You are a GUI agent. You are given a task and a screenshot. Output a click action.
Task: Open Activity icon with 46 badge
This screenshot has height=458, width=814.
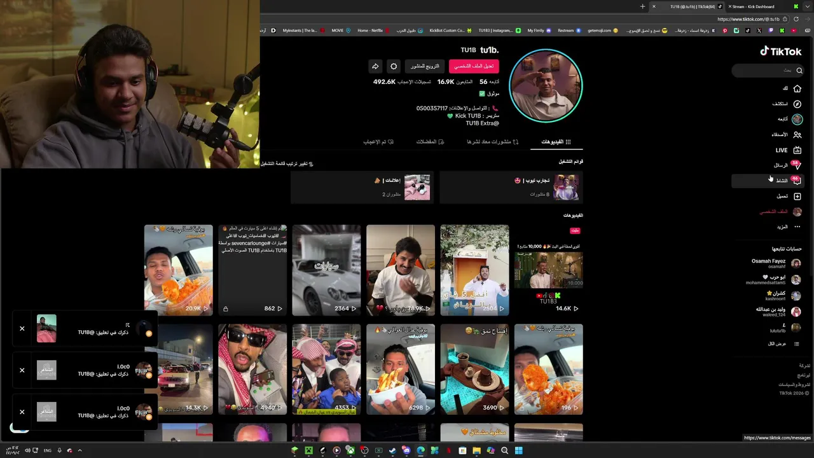pos(796,181)
